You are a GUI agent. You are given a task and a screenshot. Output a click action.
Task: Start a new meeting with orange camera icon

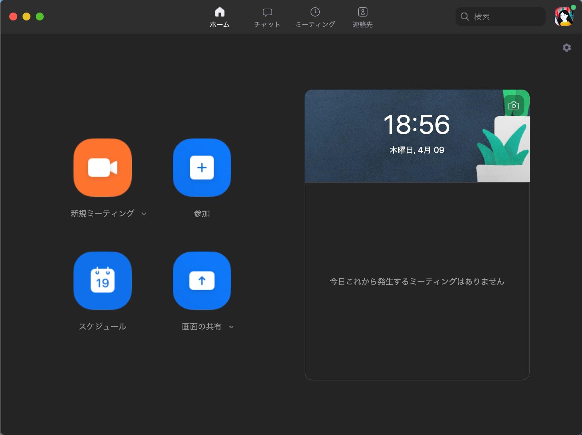point(103,168)
